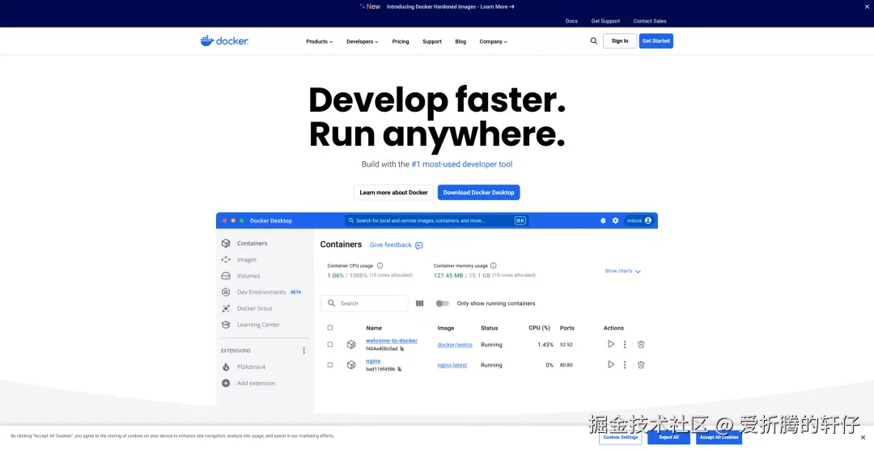Check the welcome-to-docker row checkbox
Screen dimensions: 874x450
pos(330,345)
